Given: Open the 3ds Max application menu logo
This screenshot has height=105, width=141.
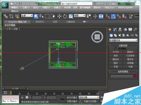Looking at the screenshot, I should point(5,5).
